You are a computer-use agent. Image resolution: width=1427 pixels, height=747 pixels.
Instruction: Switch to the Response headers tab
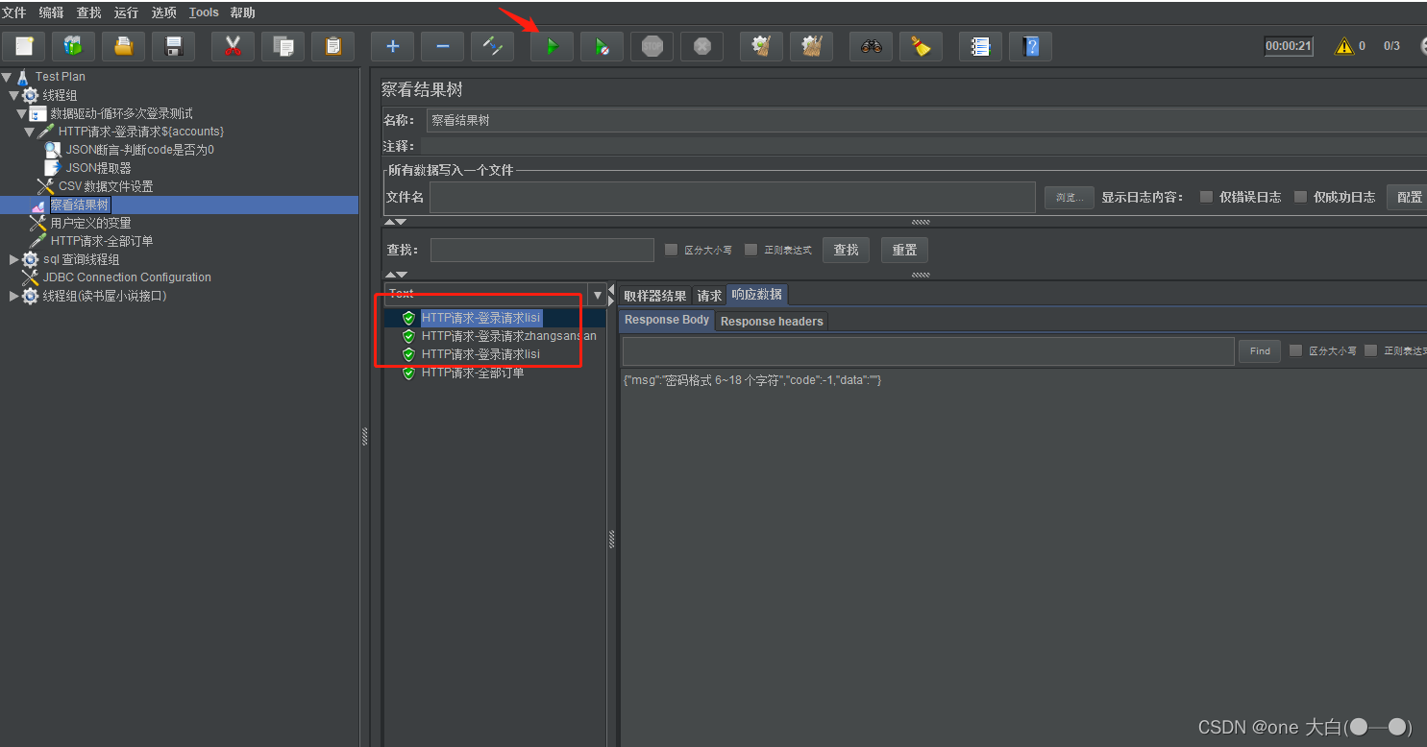click(x=772, y=322)
